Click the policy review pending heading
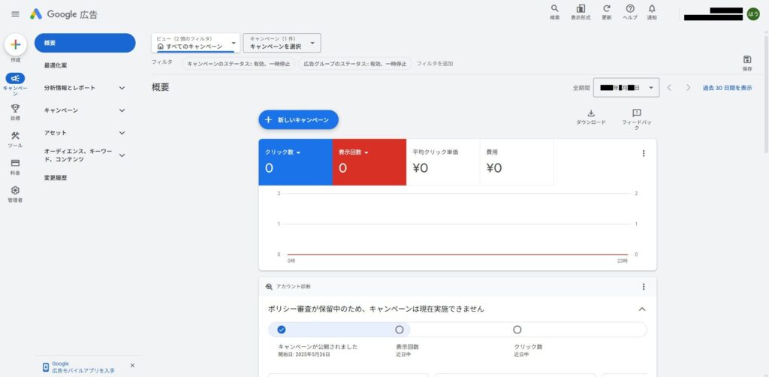The width and height of the screenshot is (769, 377). coord(376,309)
